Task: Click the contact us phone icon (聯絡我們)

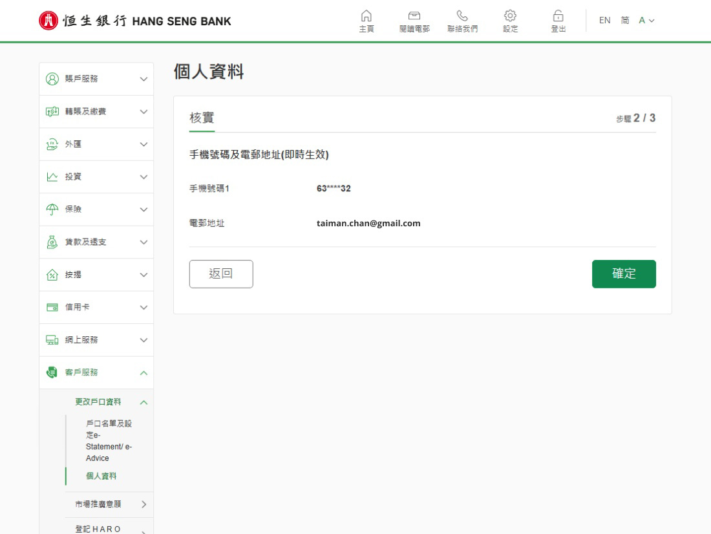Action: click(x=462, y=16)
